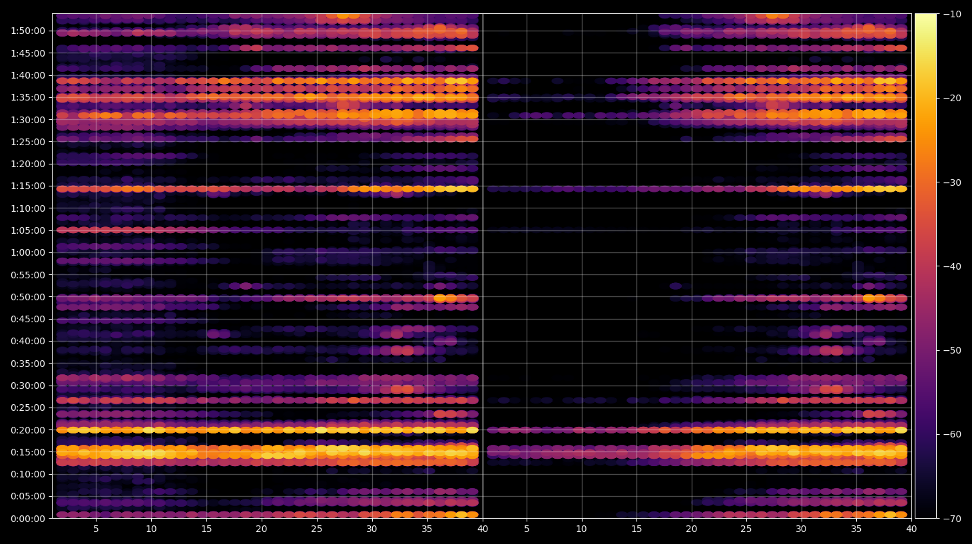This screenshot has width=972, height=544.
Task: Click the -10 label on the colorbar
Action: (x=952, y=14)
